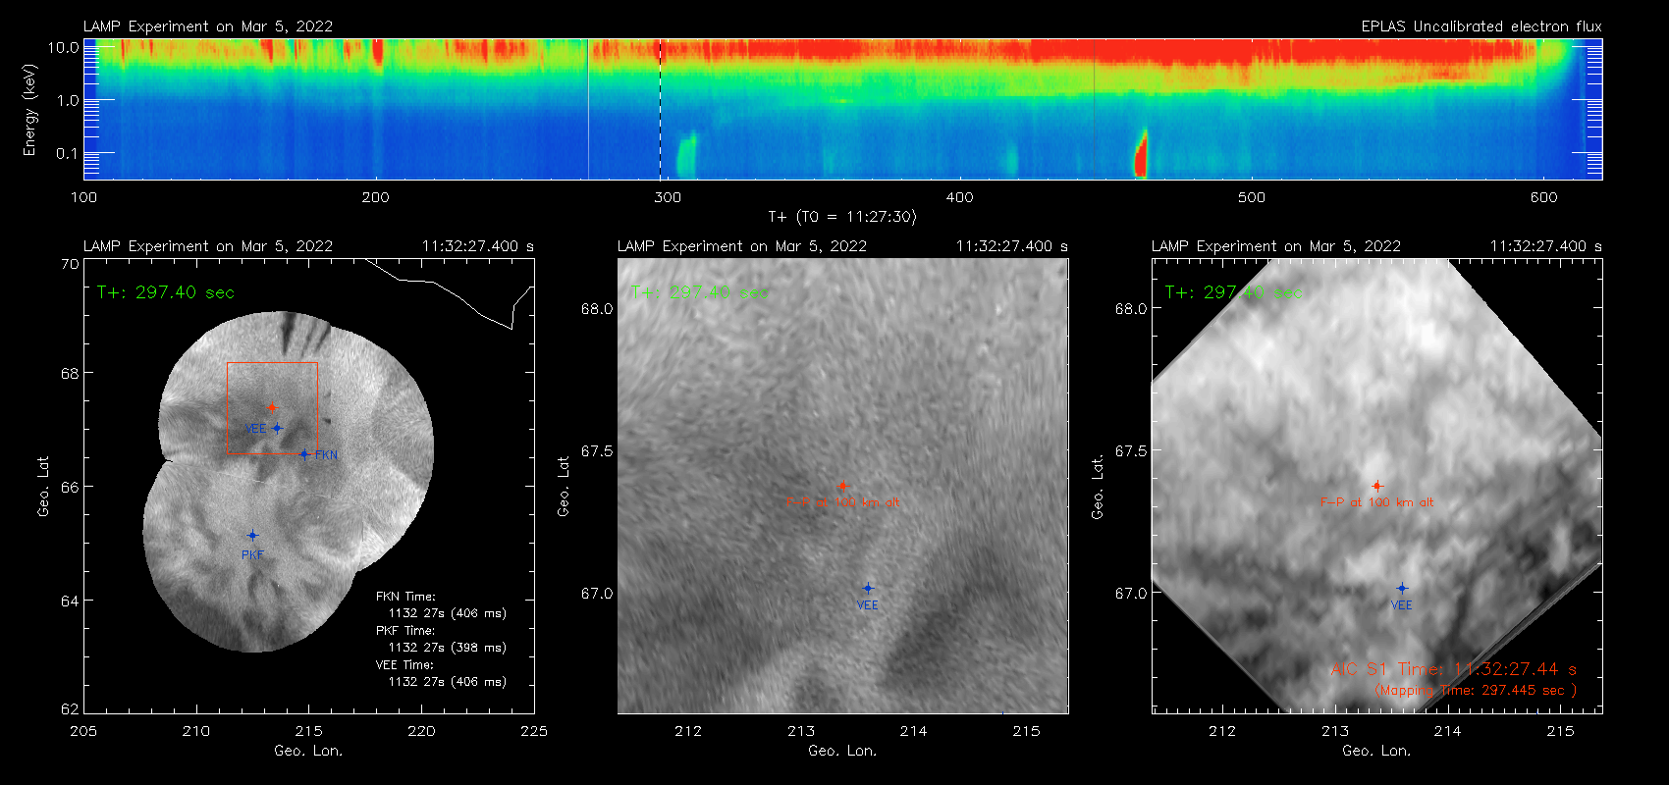This screenshot has height=785, width=1669.
Task: Click the '600' tick label on the spectrogram time axis
Action: (1543, 197)
